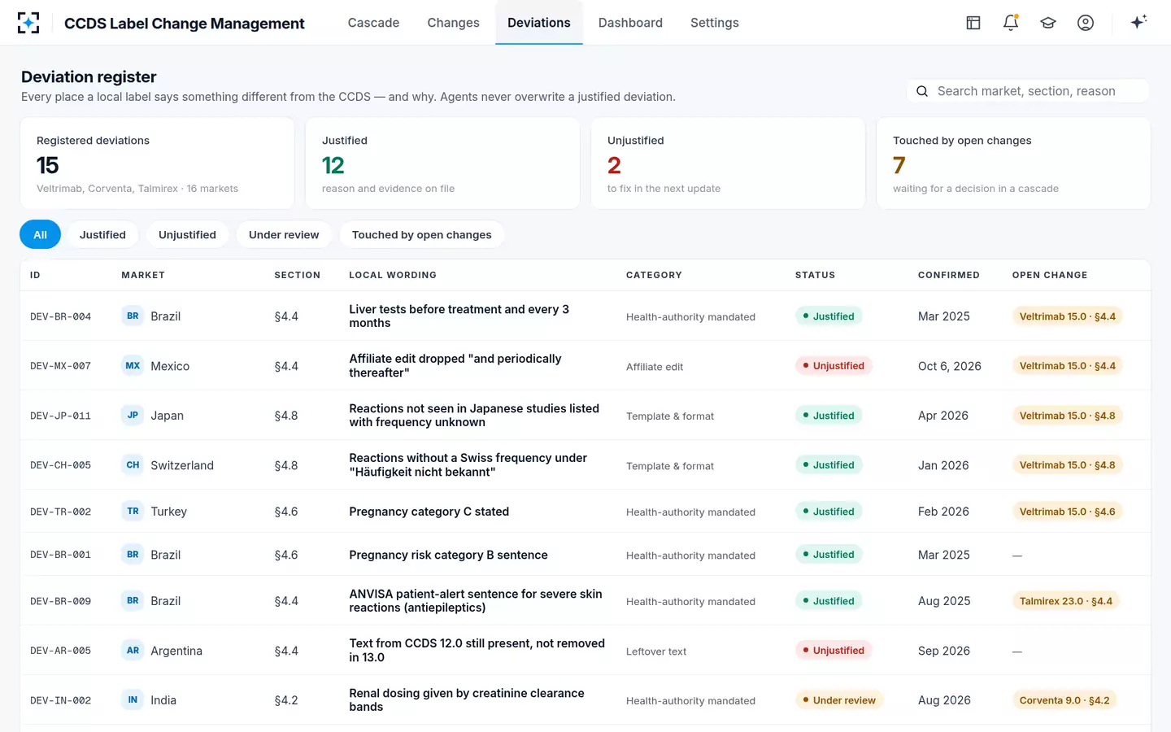
Task: Filter by Under review chip
Action: tap(284, 234)
